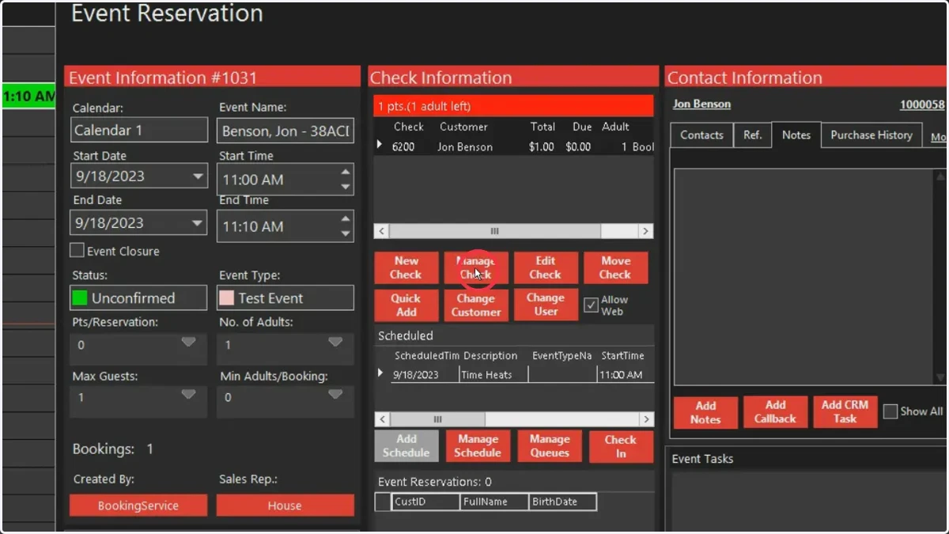Click the BirthDate column header
This screenshot has width=949, height=534.
(562, 502)
